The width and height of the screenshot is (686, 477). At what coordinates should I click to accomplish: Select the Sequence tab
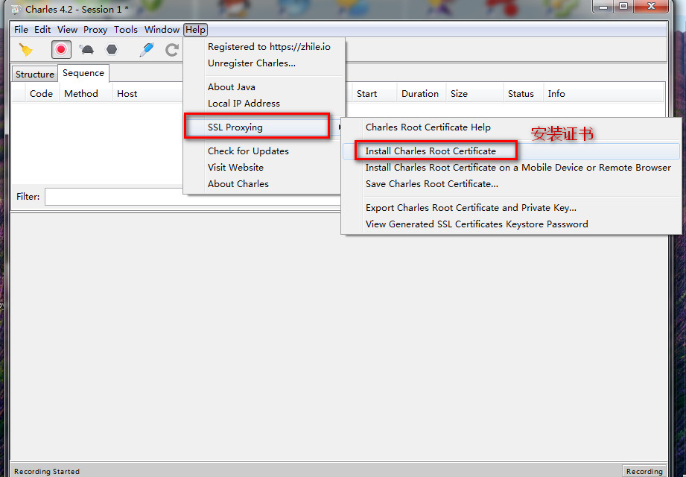(x=83, y=73)
